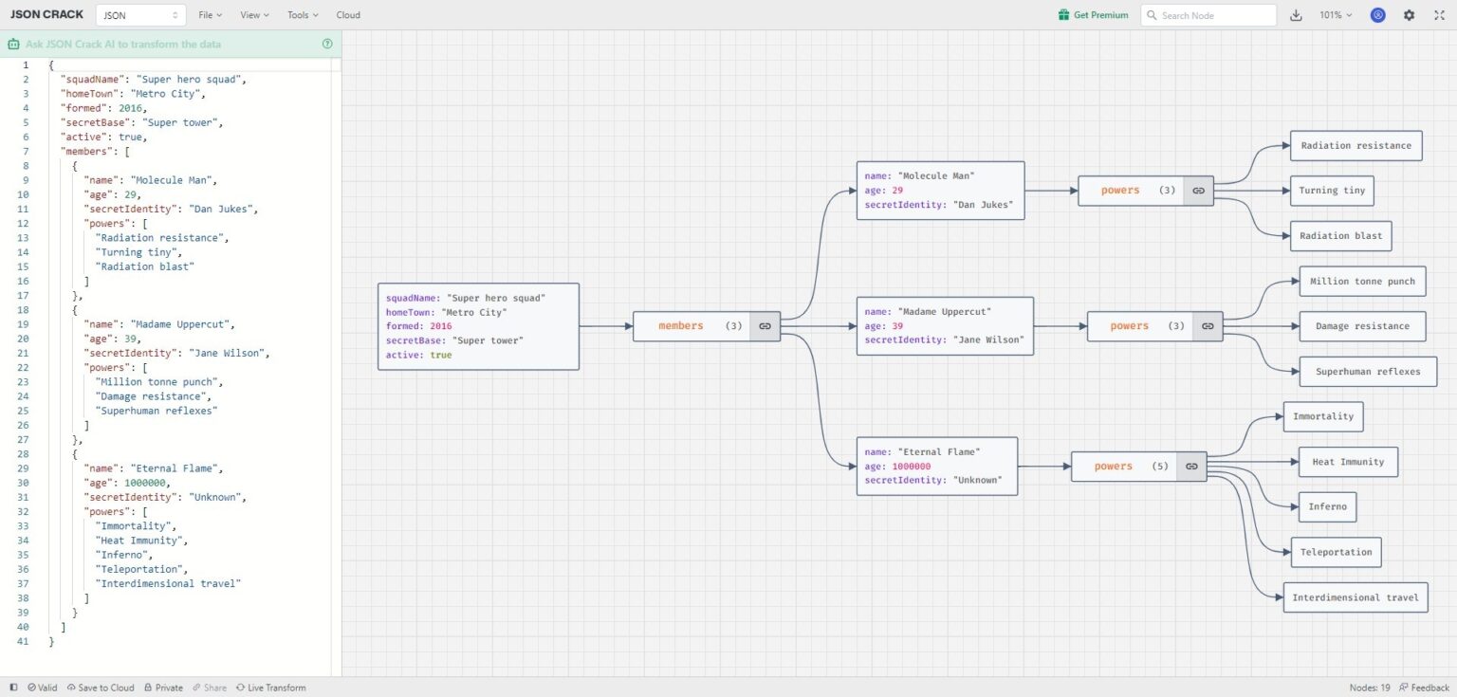Click link icon on Molecule Man powers node
The height and width of the screenshot is (697, 1457).
pyautogui.click(x=1198, y=191)
